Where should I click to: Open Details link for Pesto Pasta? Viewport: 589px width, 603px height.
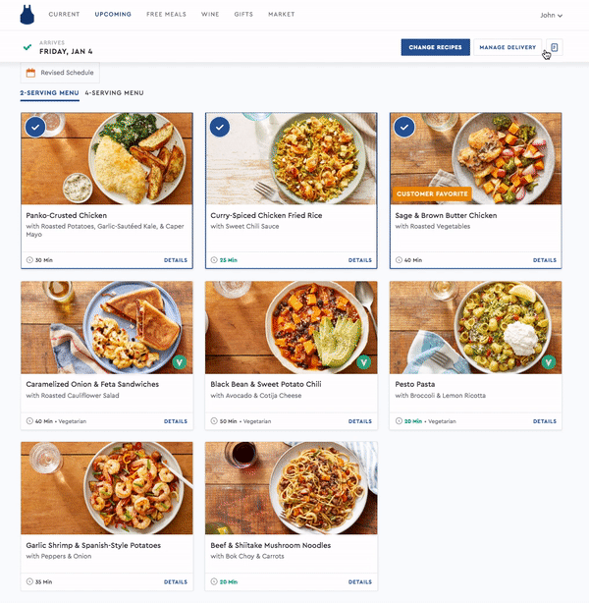545,421
